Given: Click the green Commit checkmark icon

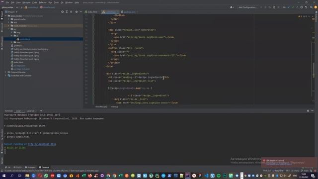Looking at the screenshot, I should (293, 7).
